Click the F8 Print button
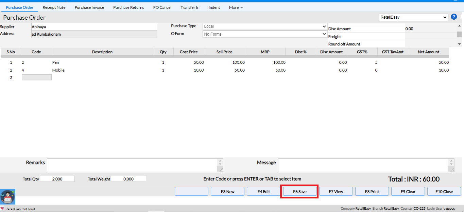The height and width of the screenshot is (212, 464). point(372,192)
